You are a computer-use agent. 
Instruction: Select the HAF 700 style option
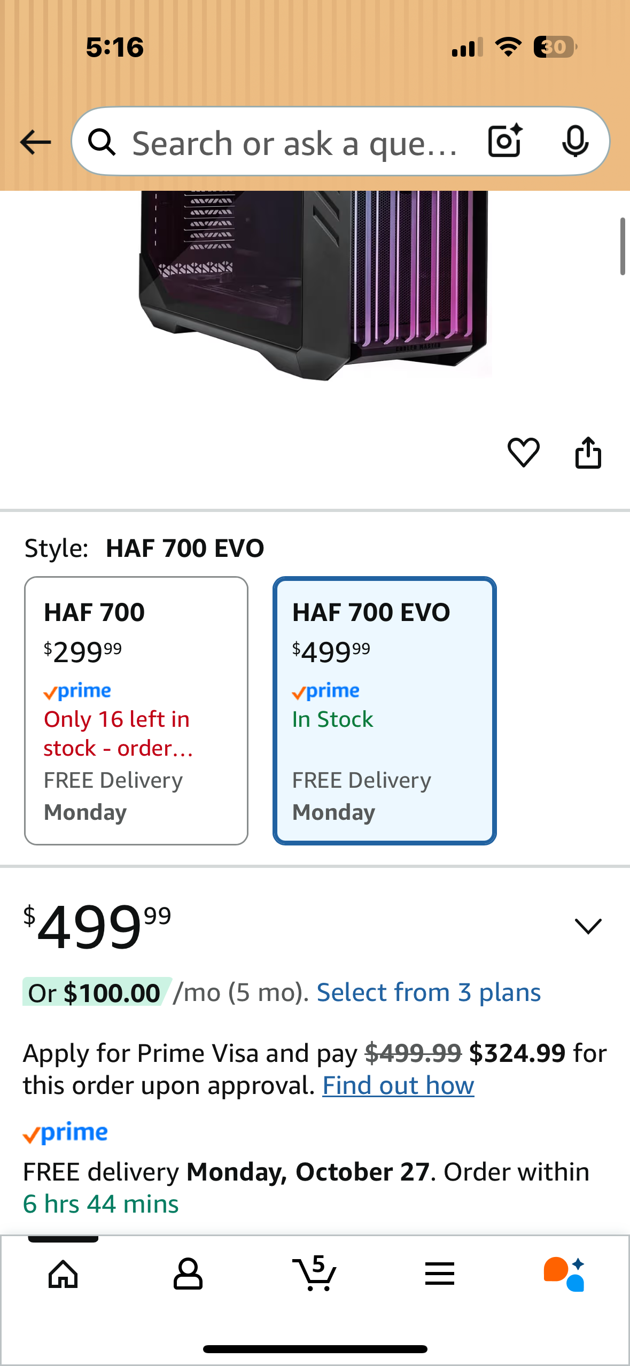[136, 711]
